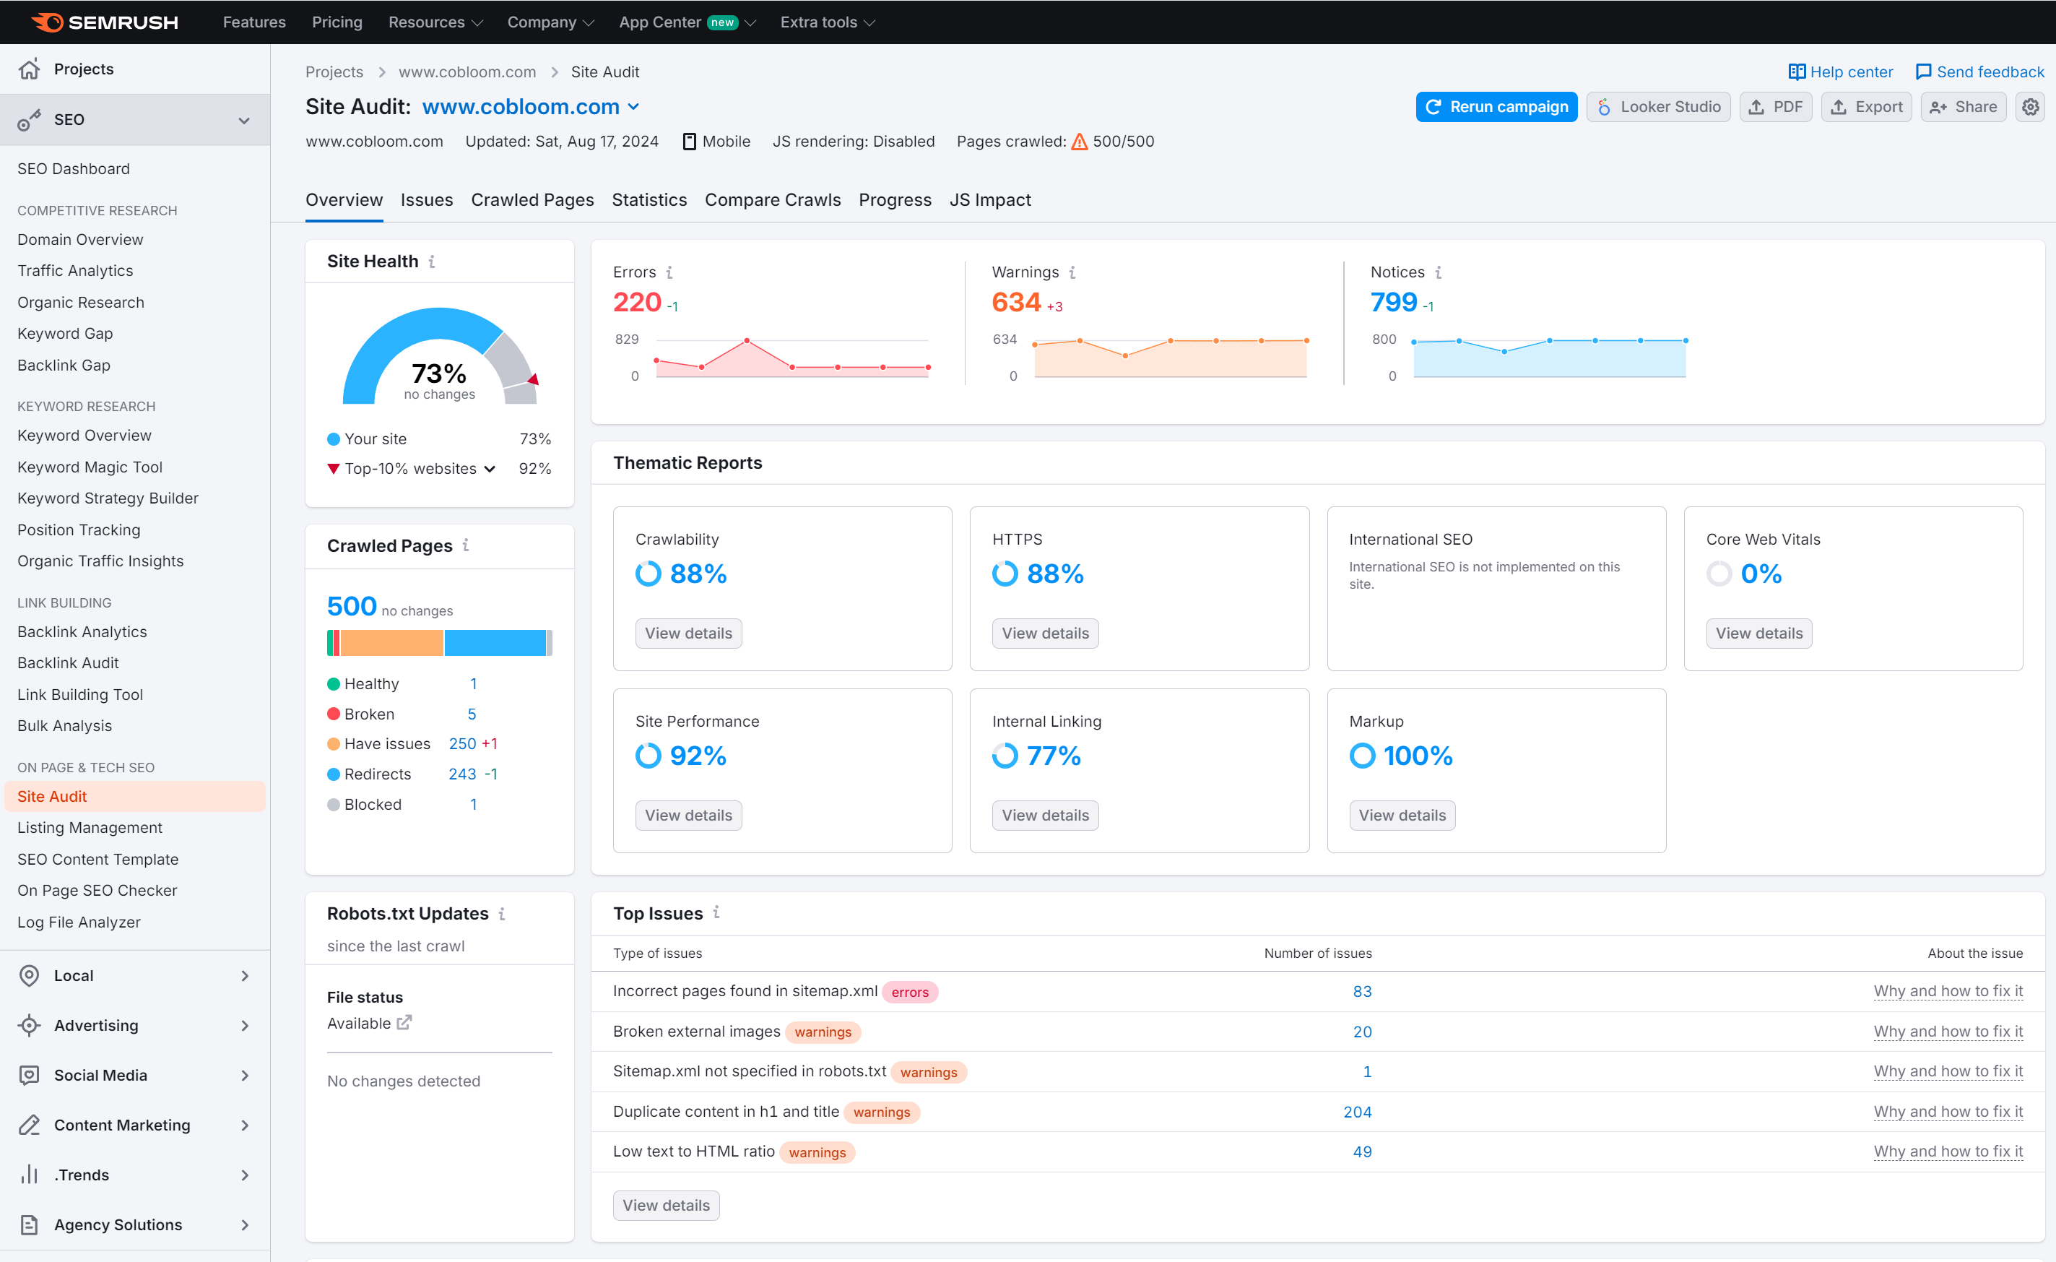Expand the Local sidebar section
This screenshot has width=2056, height=1262.
click(x=245, y=975)
